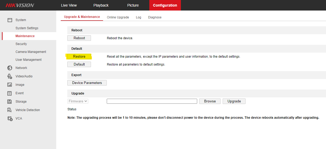
Task: Select User Management under System
Action: (28, 60)
